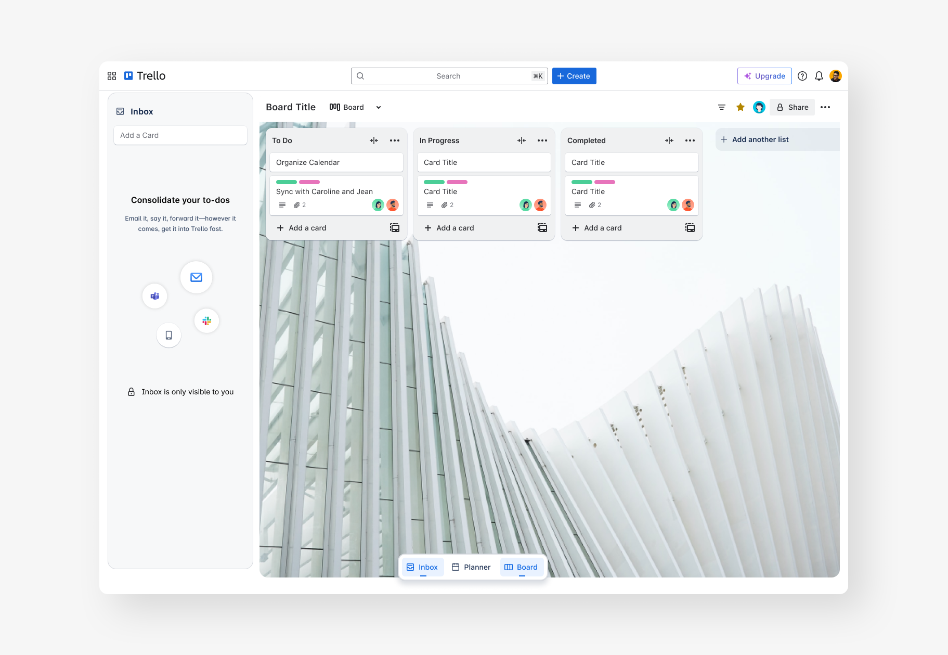
Task: Collapse the Completed list
Action: 669,140
